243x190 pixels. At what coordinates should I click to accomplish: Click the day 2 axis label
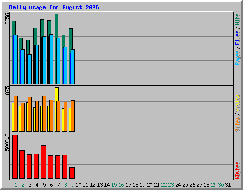pyautogui.click(x=23, y=185)
